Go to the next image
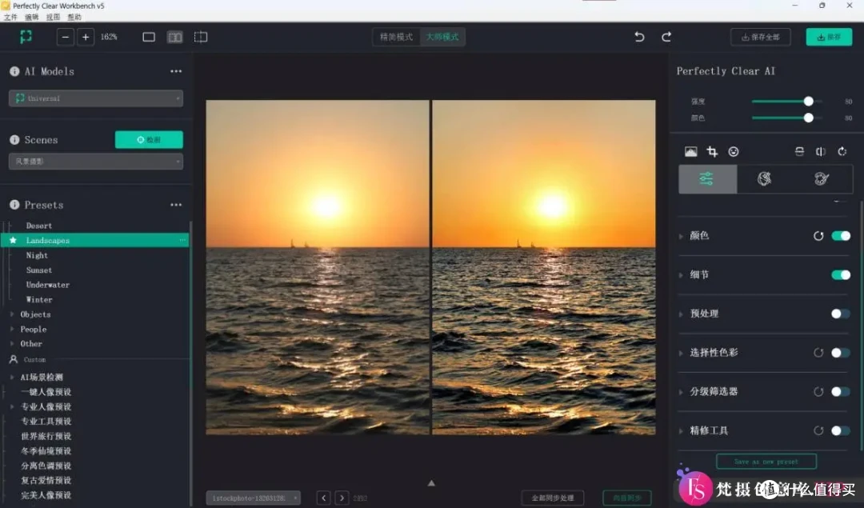The height and width of the screenshot is (508, 864). [342, 498]
